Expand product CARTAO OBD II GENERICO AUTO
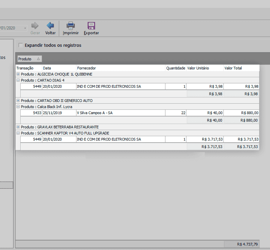 [18, 101]
